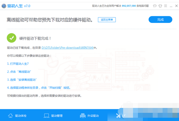Click the 992,057,890 counter text
Image resolution: width=179 pixels, height=121 pixels.
(x=129, y=6)
